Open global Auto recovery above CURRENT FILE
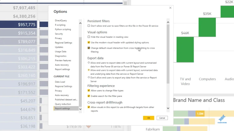234x131 pixels. [x=62, y=65]
